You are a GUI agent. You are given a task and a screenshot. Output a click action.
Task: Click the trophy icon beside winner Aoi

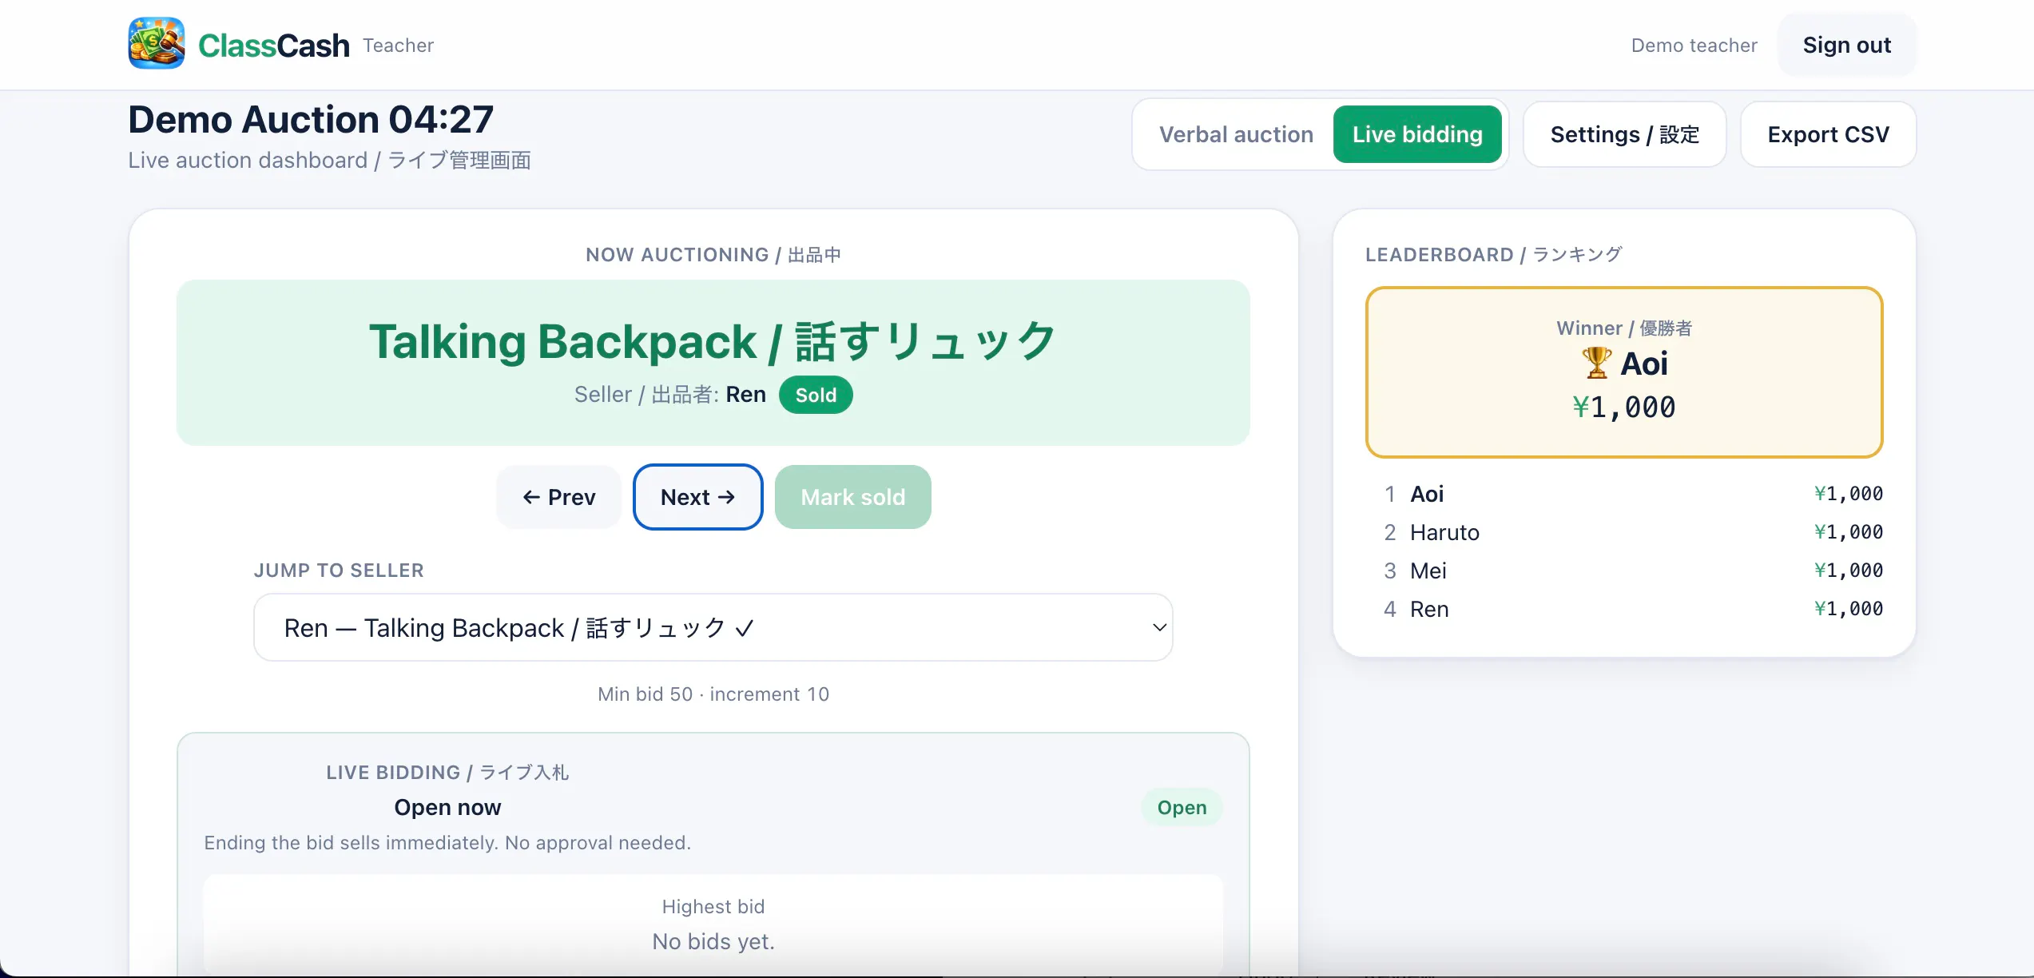pos(1596,364)
